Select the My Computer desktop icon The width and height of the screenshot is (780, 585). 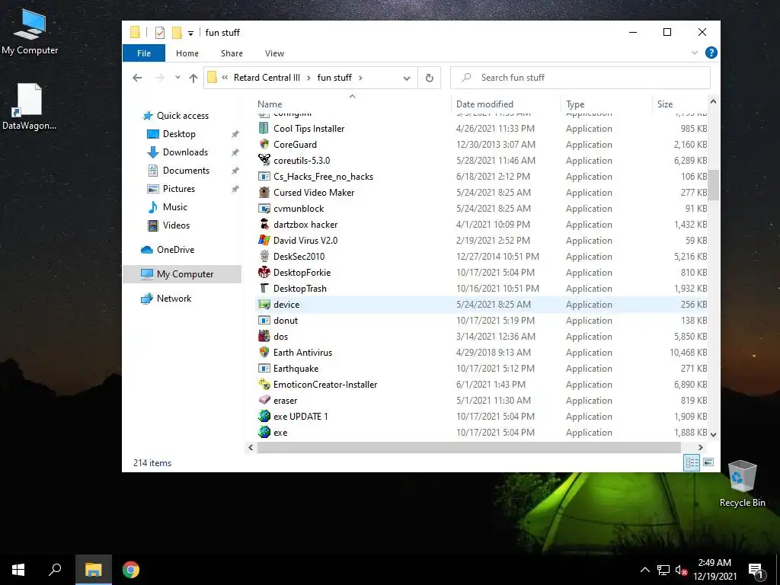[x=30, y=32]
